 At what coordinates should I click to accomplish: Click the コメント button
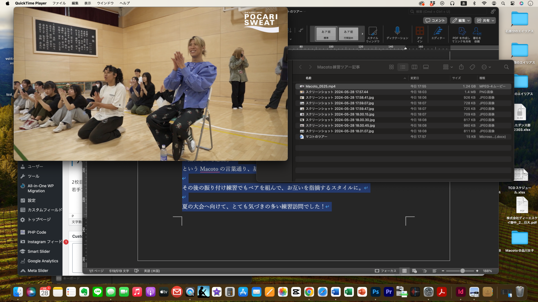pos(435,20)
